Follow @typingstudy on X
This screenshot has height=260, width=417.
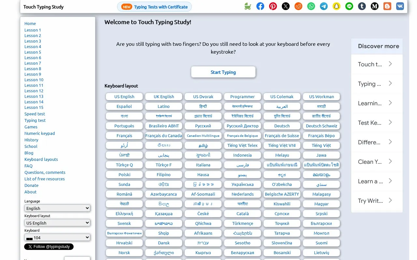tap(49, 247)
